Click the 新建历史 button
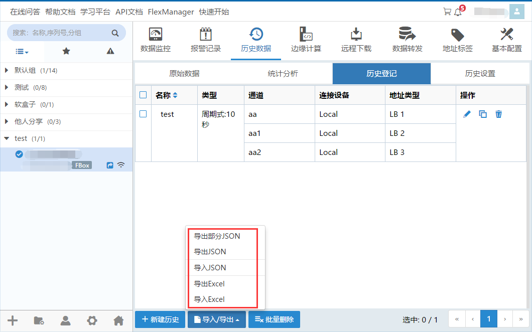532x332 pixels. click(160, 319)
